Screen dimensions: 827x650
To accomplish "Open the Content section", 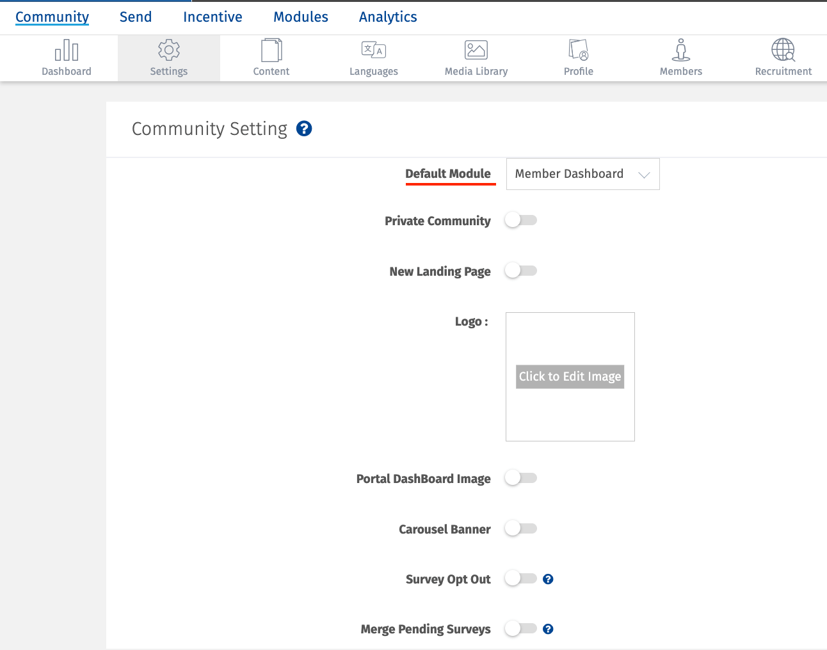I will pyautogui.click(x=271, y=56).
